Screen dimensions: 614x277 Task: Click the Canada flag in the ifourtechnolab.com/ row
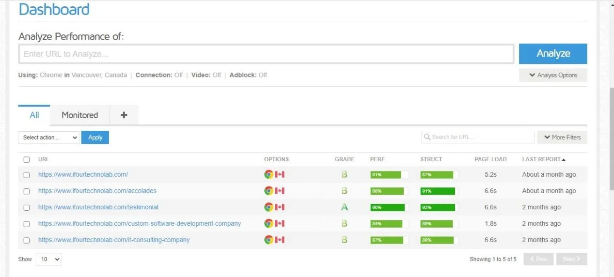click(280, 174)
